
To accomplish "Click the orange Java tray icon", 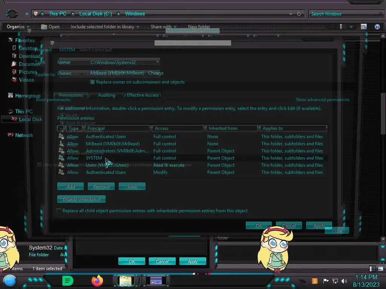I will pyautogui.click(x=314, y=281).
